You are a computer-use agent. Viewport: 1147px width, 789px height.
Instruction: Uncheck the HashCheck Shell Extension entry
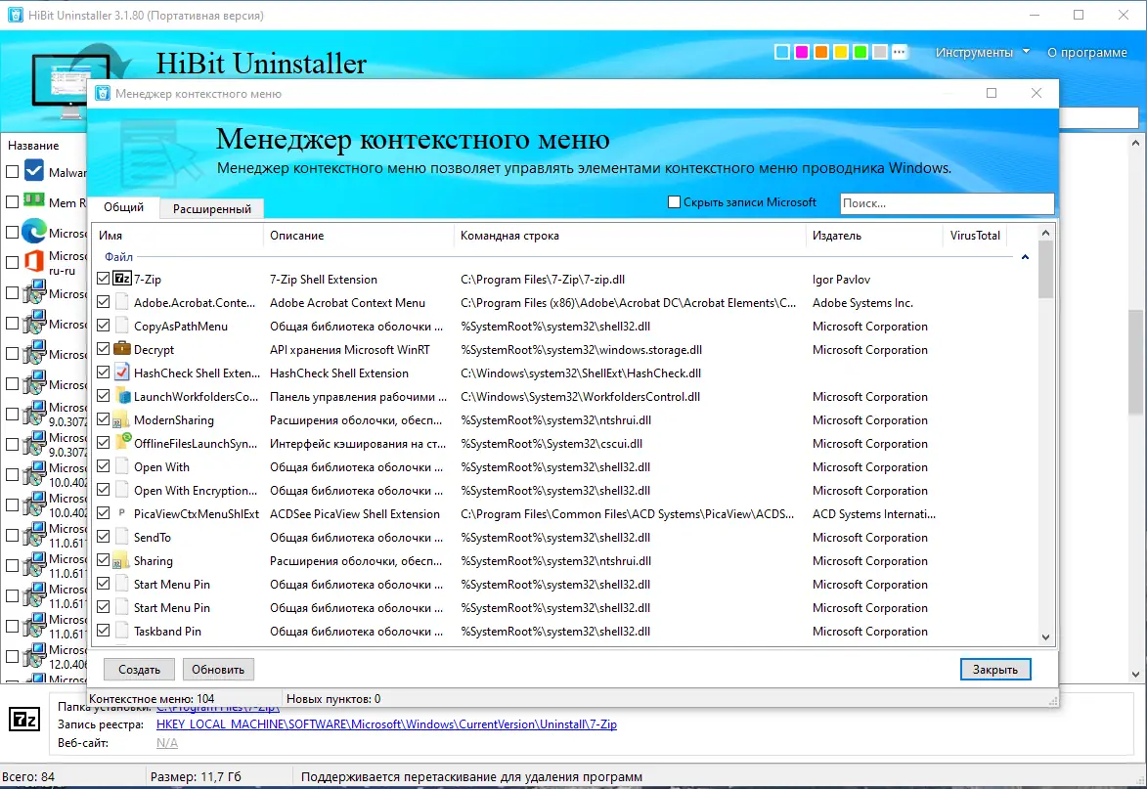click(103, 373)
